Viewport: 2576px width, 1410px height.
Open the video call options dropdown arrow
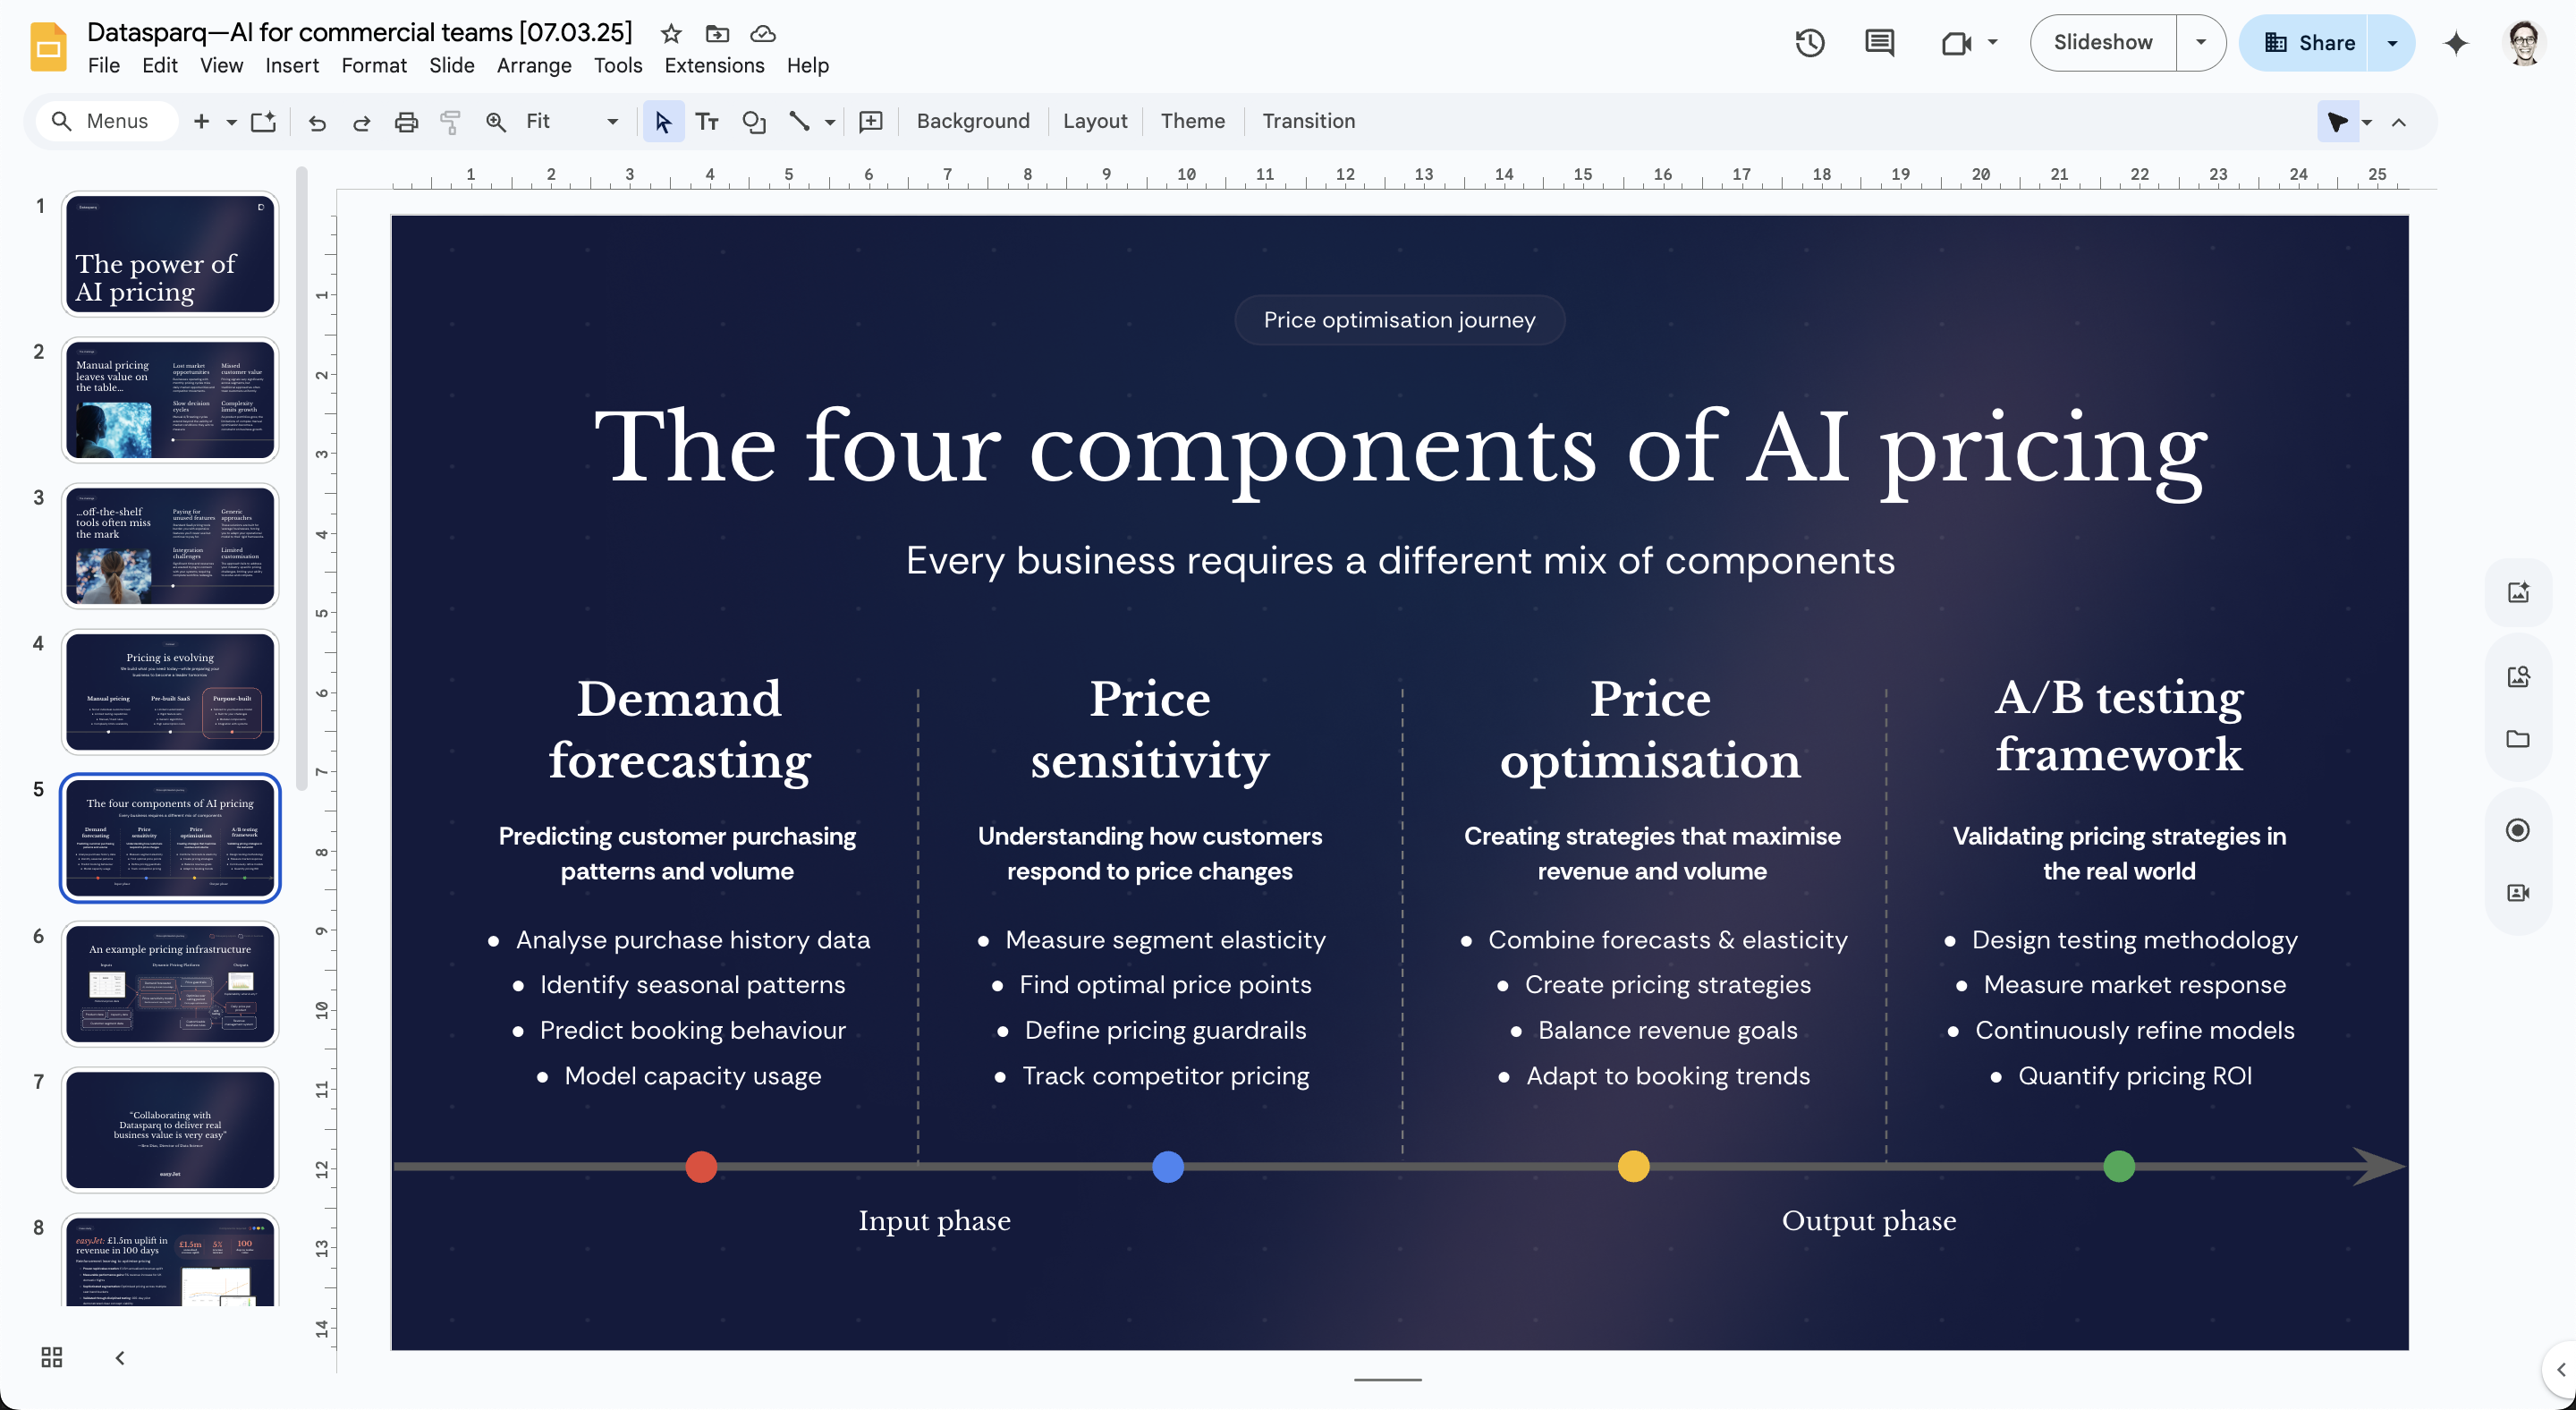click(x=1993, y=43)
